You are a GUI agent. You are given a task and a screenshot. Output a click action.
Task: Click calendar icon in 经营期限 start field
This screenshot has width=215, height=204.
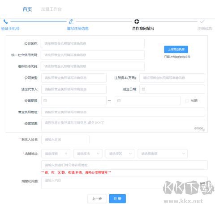click(x=45, y=100)
